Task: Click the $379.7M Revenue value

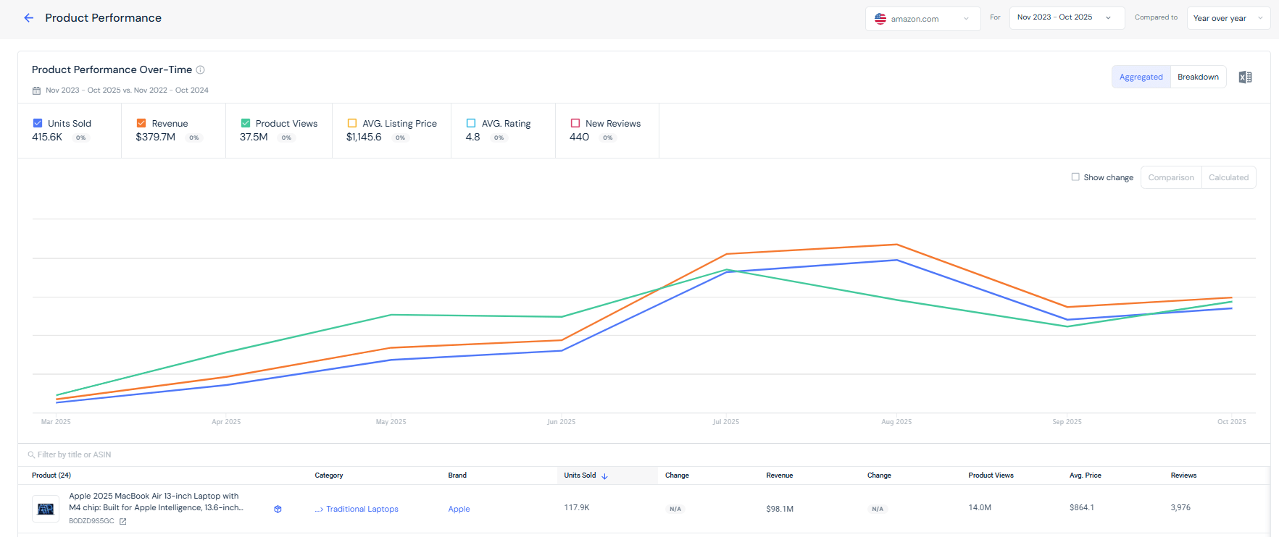Action: pyautogui.click(x=156, y=137)
